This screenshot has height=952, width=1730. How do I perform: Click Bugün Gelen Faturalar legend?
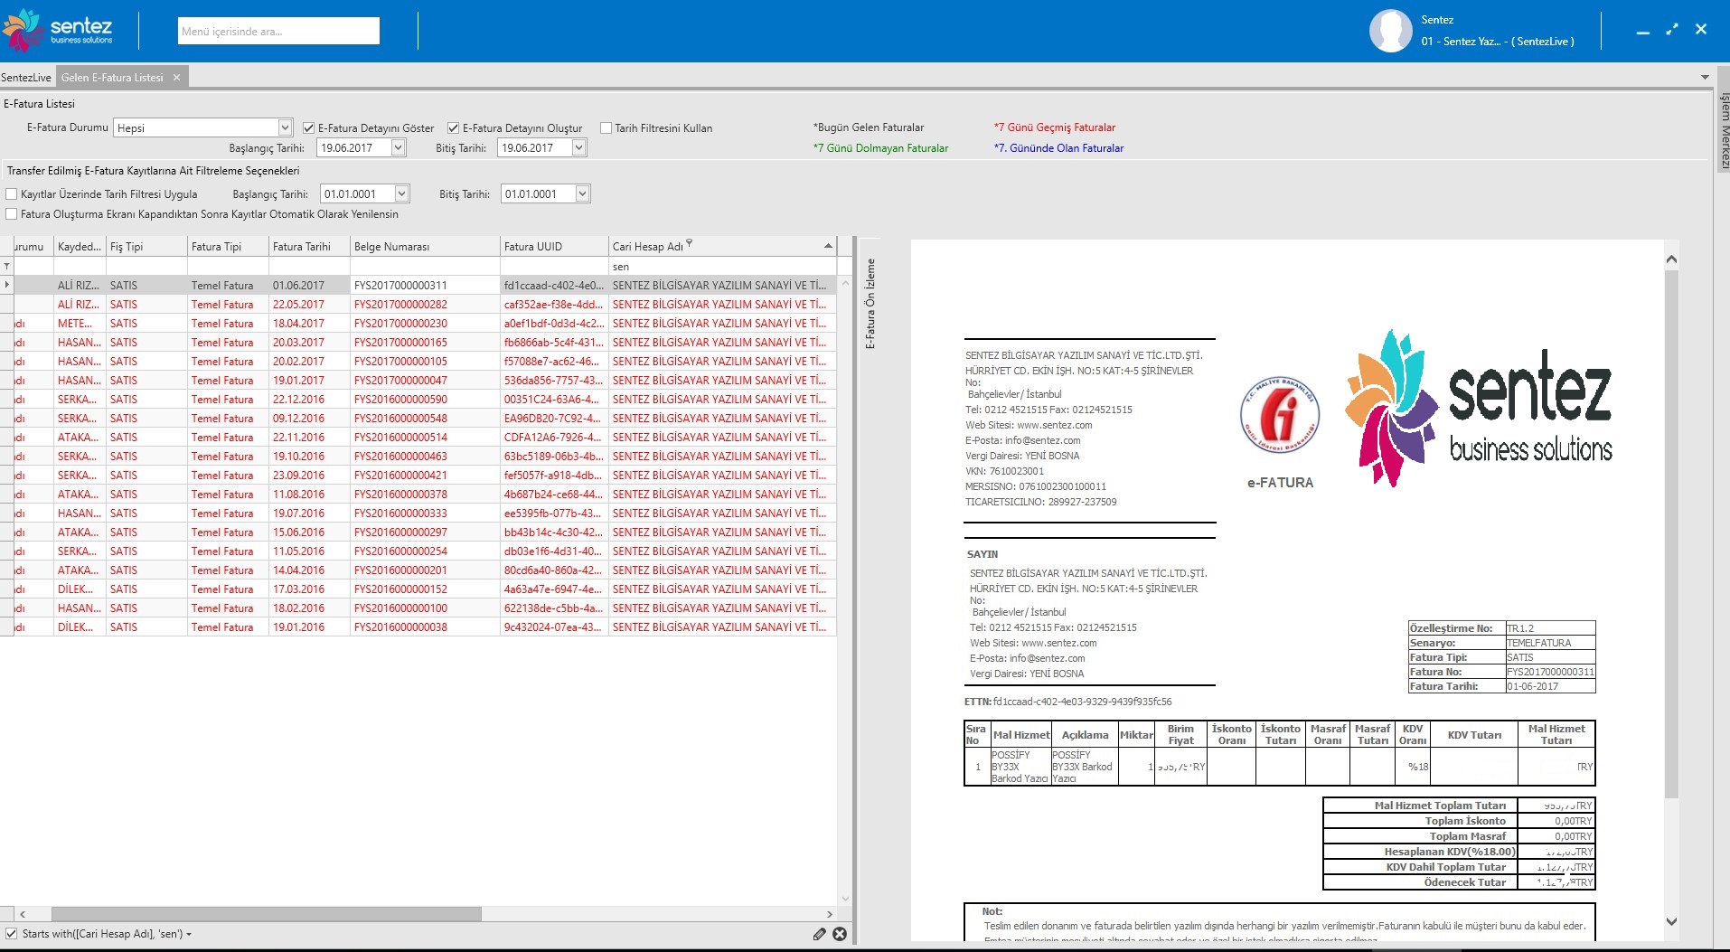pyautogui.click(x=869, y=127)
